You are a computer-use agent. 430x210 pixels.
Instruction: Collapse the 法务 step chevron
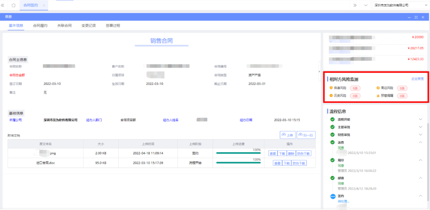[x=420, y=142]
